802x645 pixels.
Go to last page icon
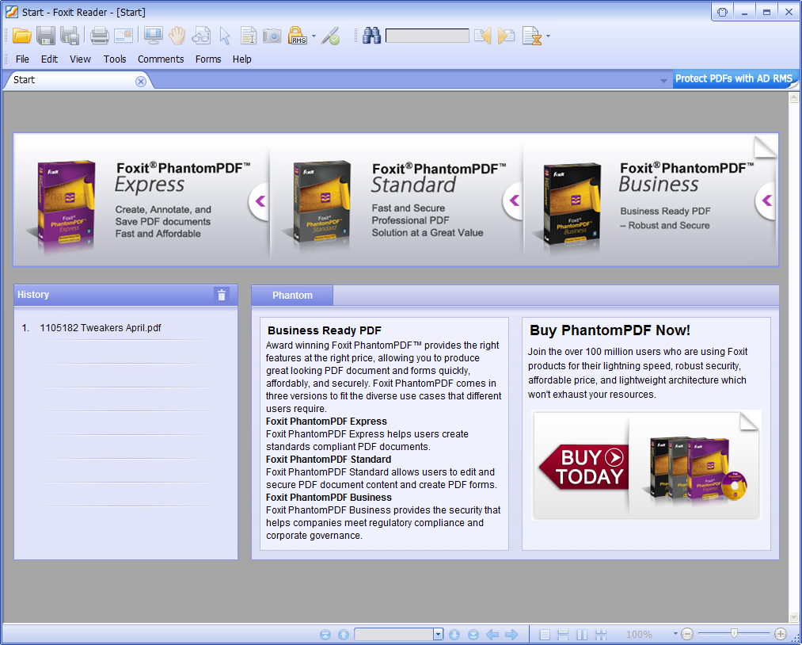click(473, 635)
